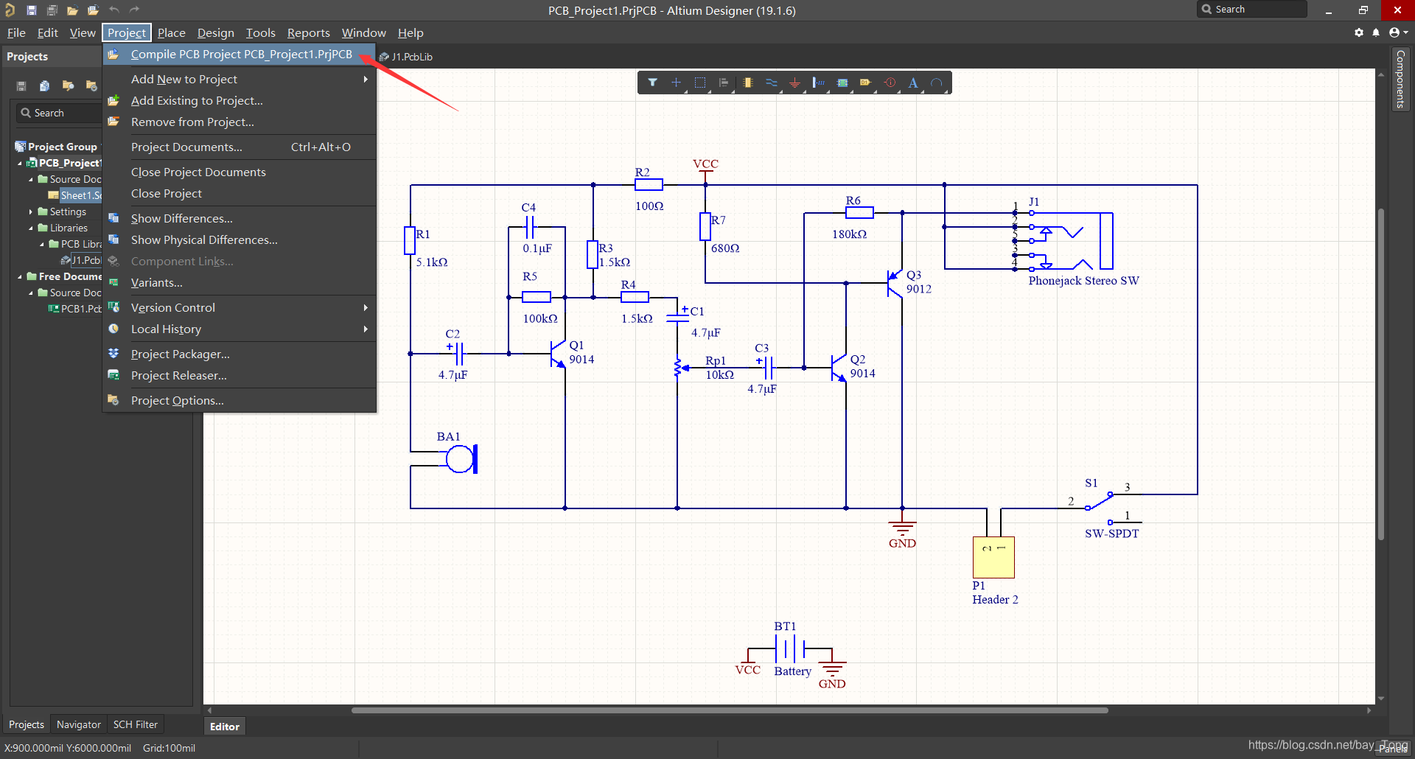Open the Align objects tool
Screen dimensions: 1415x759
(x=724, y=83)
